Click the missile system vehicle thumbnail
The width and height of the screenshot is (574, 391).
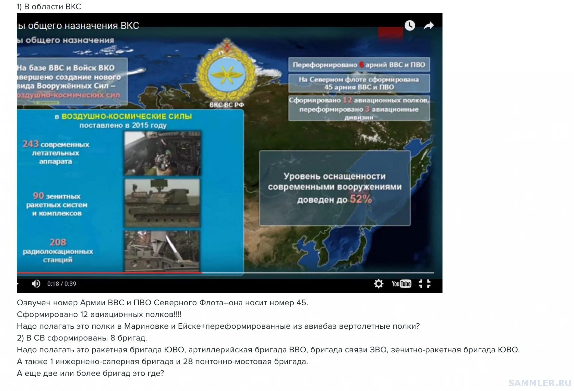pyautogui.click(x=162, y=203)
